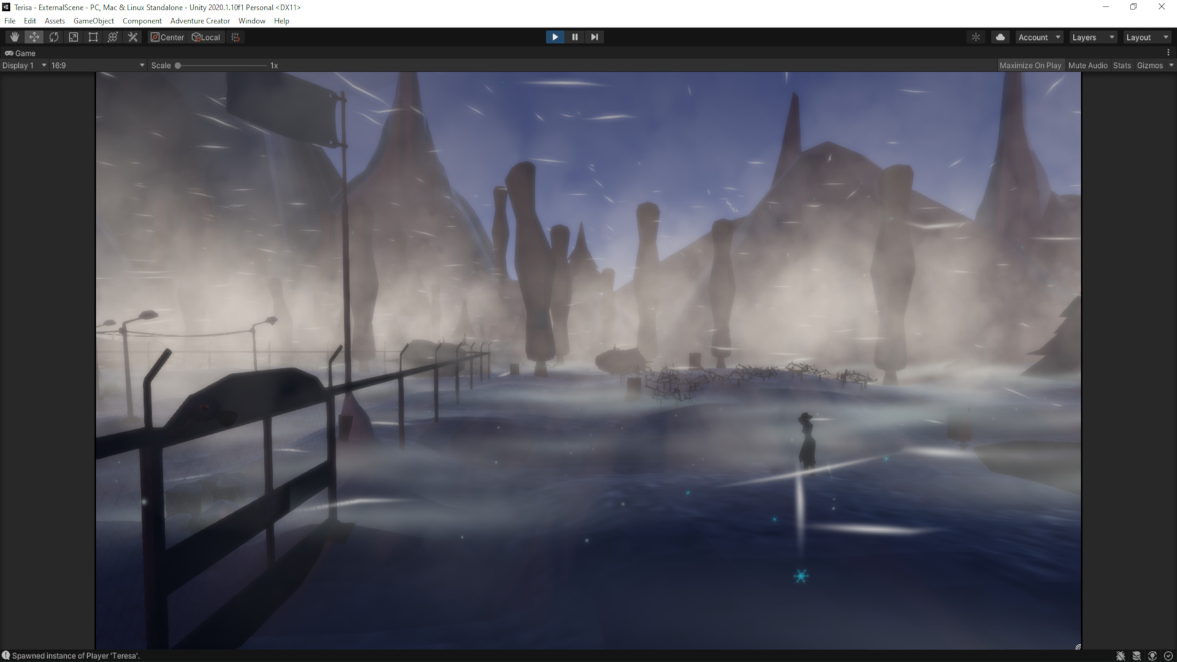Open the Edit menu
Screen dimensions: 1177x662
[29, 20]
